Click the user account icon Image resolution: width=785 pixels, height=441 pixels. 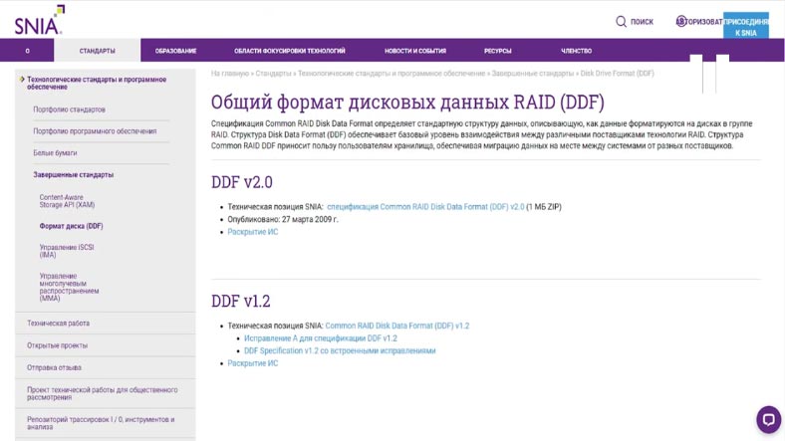tap(680, 21)
